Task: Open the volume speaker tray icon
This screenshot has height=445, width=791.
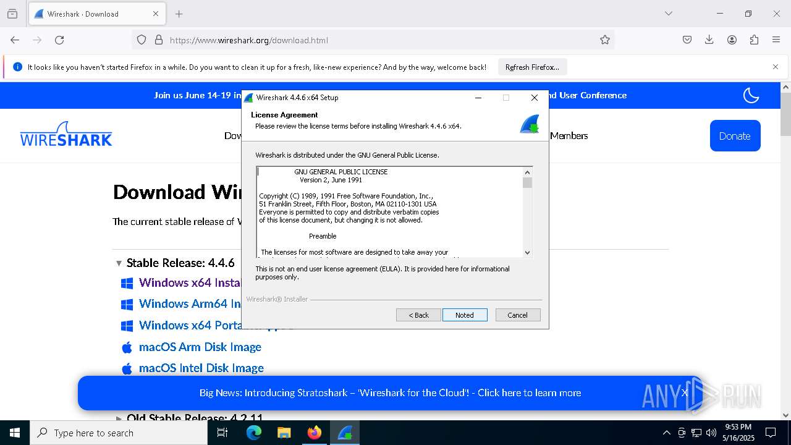Action: 711,433
